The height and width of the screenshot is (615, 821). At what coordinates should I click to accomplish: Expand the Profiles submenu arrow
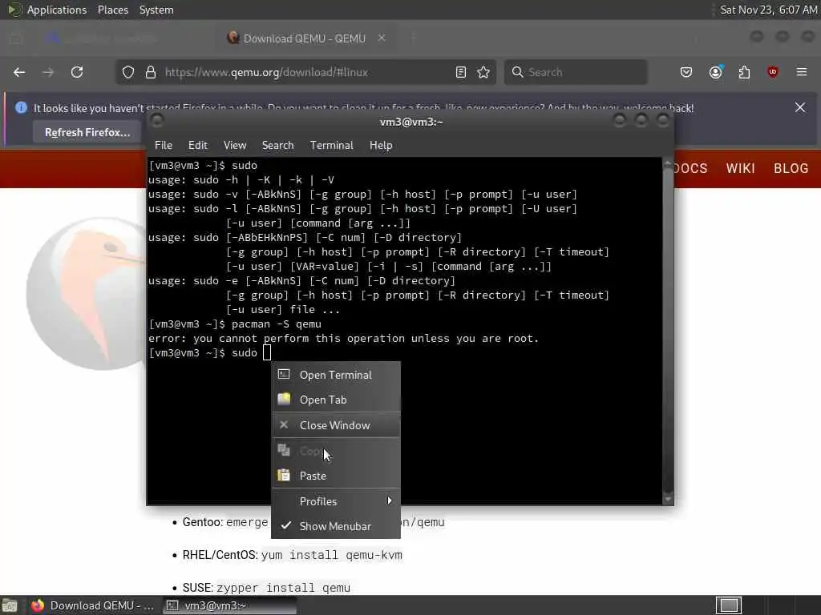point(389,501)
